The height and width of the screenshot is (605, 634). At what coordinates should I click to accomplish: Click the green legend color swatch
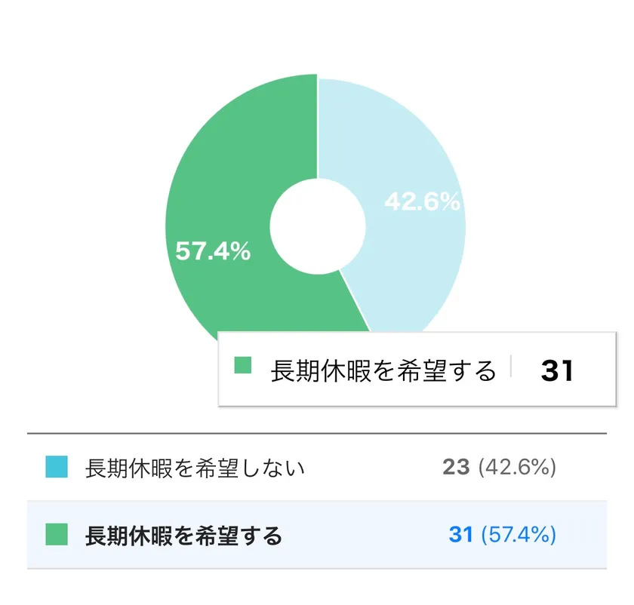pyautogui.click(x=57, y=536)
